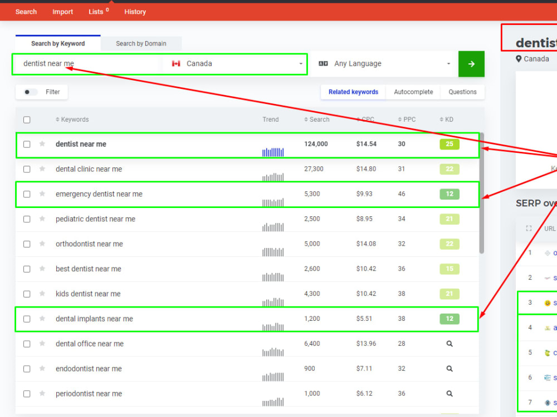The height and width of the screenshot is (417, 557).
Task: Check the 'emergency dentist near me' checkbox
Action: tap(27, 194)
